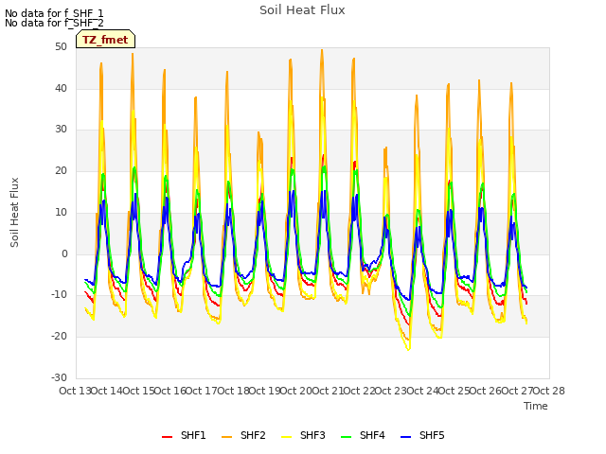Screen dimensions: 606x454
Task: Click the SHF3 legend label
Action: pos(312,435)
